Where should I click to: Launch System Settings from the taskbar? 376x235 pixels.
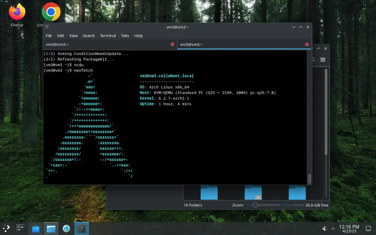tap(20, 228)
